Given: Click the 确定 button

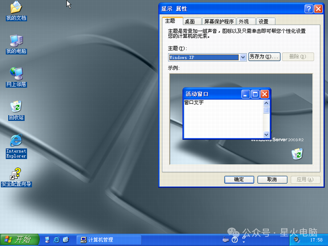Looking at the screenshot, I should pyautogui.click(x=239, y=179).
